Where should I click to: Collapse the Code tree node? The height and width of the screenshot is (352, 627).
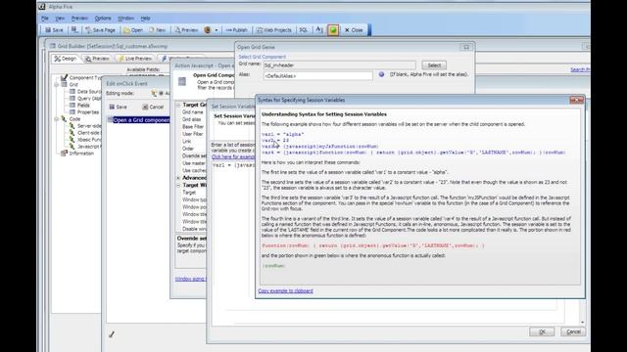coord(57,119)
